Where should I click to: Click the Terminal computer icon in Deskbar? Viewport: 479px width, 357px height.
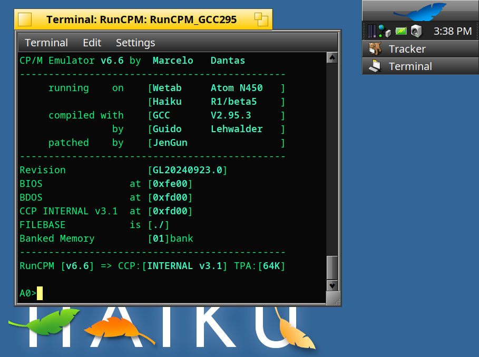pos(375,66)
